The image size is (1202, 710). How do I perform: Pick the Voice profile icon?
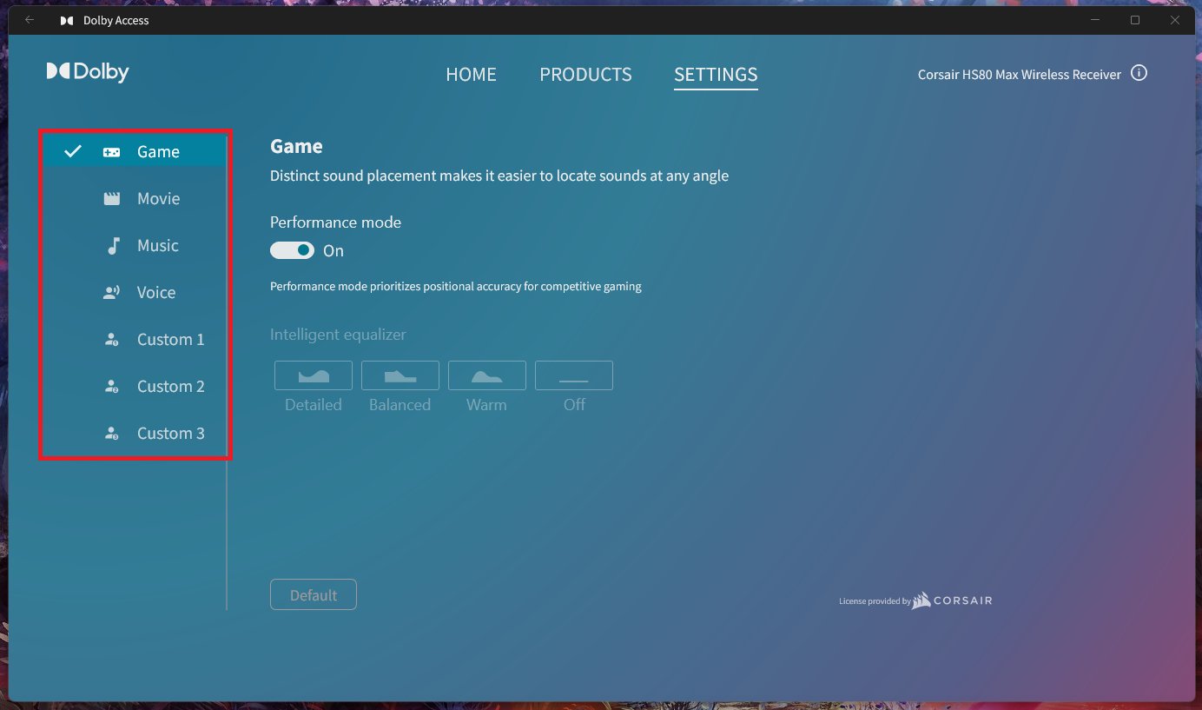pyautogui.click(x=111, y=293)
